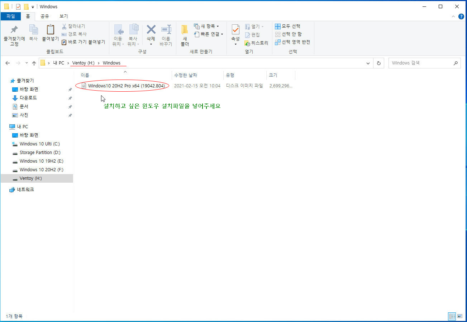Click the 열기 open button
The width and height of the screenshot is (467, 322).
click(x=254, y=27)
